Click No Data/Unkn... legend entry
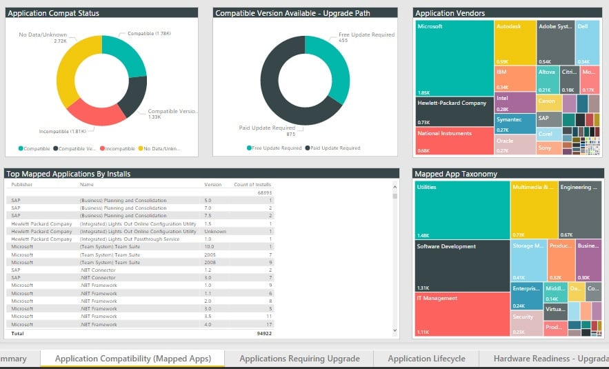Image resolution: width=609 pixels, height=369 pixels. [x=159, y=148]
